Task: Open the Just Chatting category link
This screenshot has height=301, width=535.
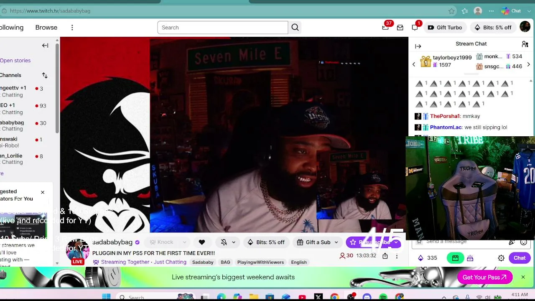Action: pos(170,262)
